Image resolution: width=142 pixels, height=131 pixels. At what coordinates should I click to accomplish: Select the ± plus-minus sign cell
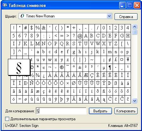[80, 68]
